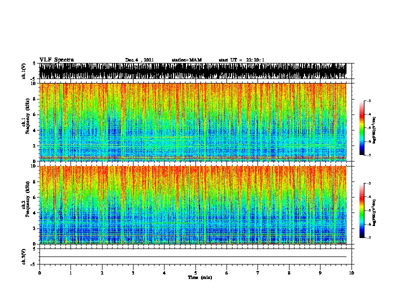Click the "ch.3(V)" axis label
The width and height of the screenshot is (396, 306).
click(x=24, y=257)
